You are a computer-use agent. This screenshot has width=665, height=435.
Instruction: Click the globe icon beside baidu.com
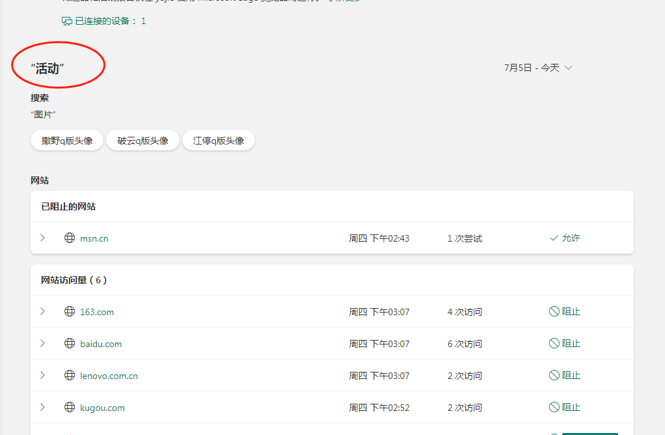click(x=70, y=343)
